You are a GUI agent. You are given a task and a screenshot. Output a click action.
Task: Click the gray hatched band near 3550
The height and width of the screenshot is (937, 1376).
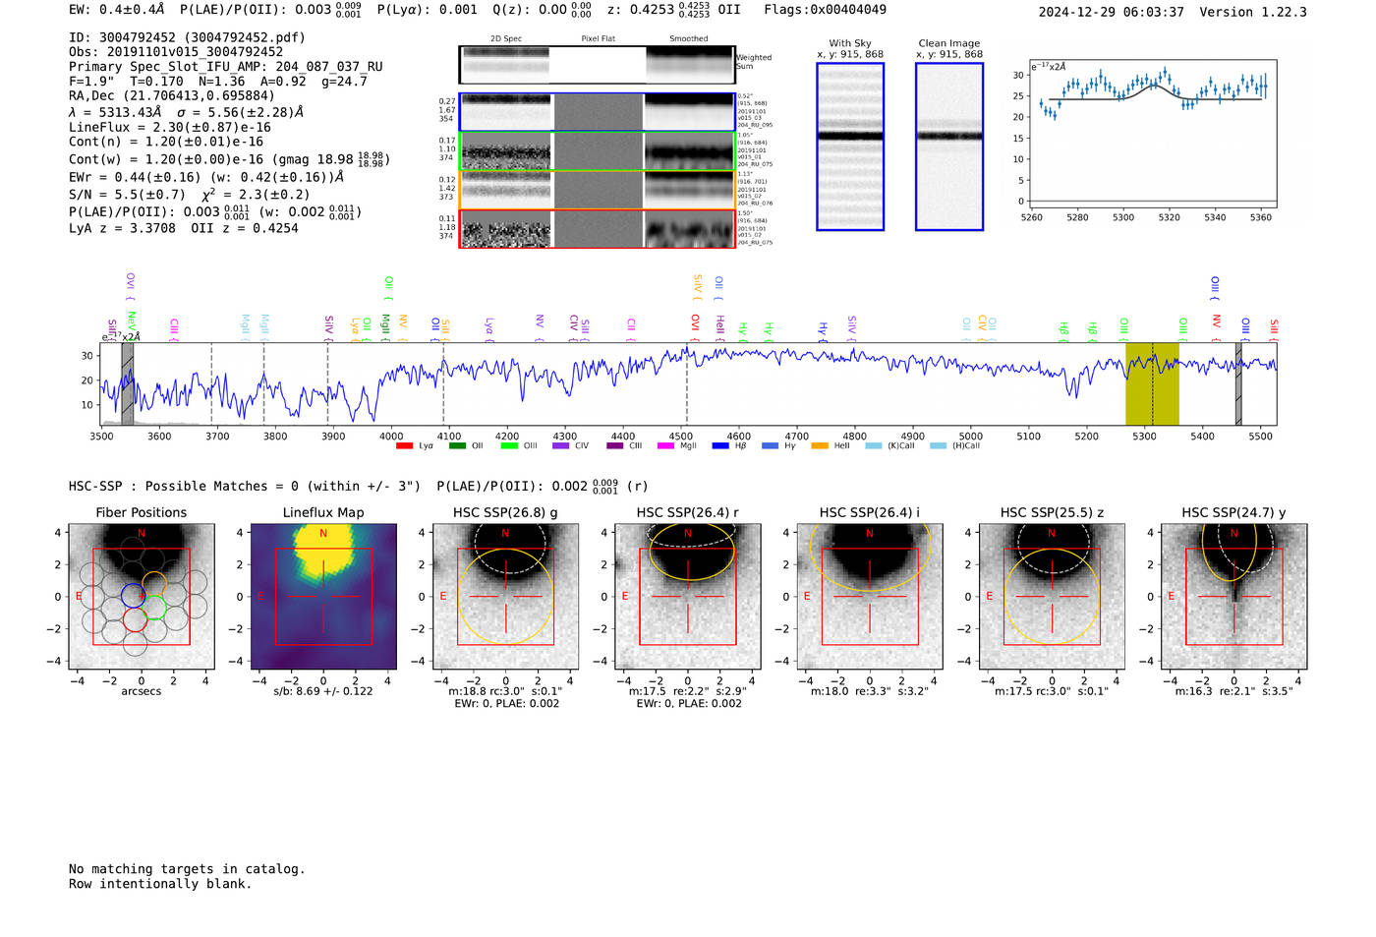tap(127, 383)
